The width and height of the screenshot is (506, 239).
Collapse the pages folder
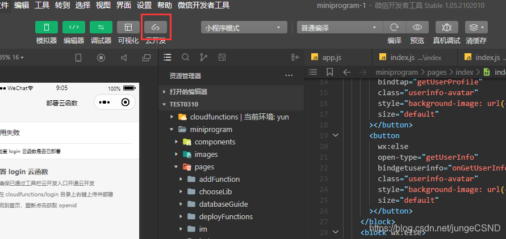click(231, 167)
